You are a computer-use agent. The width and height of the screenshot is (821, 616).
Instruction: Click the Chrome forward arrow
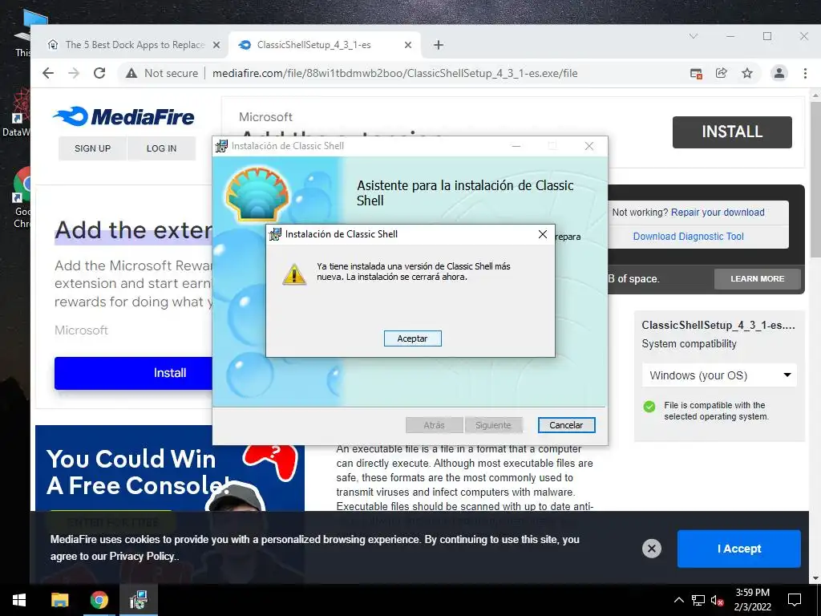[74, 73]
